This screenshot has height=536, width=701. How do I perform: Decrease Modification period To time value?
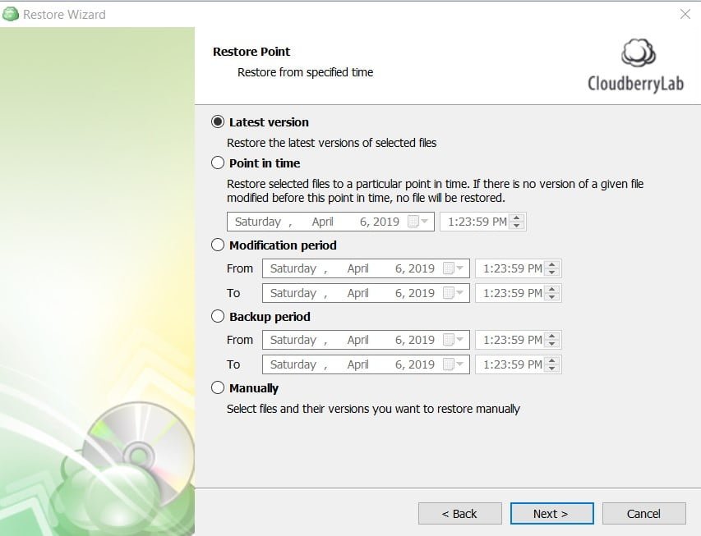click(552, 297)
